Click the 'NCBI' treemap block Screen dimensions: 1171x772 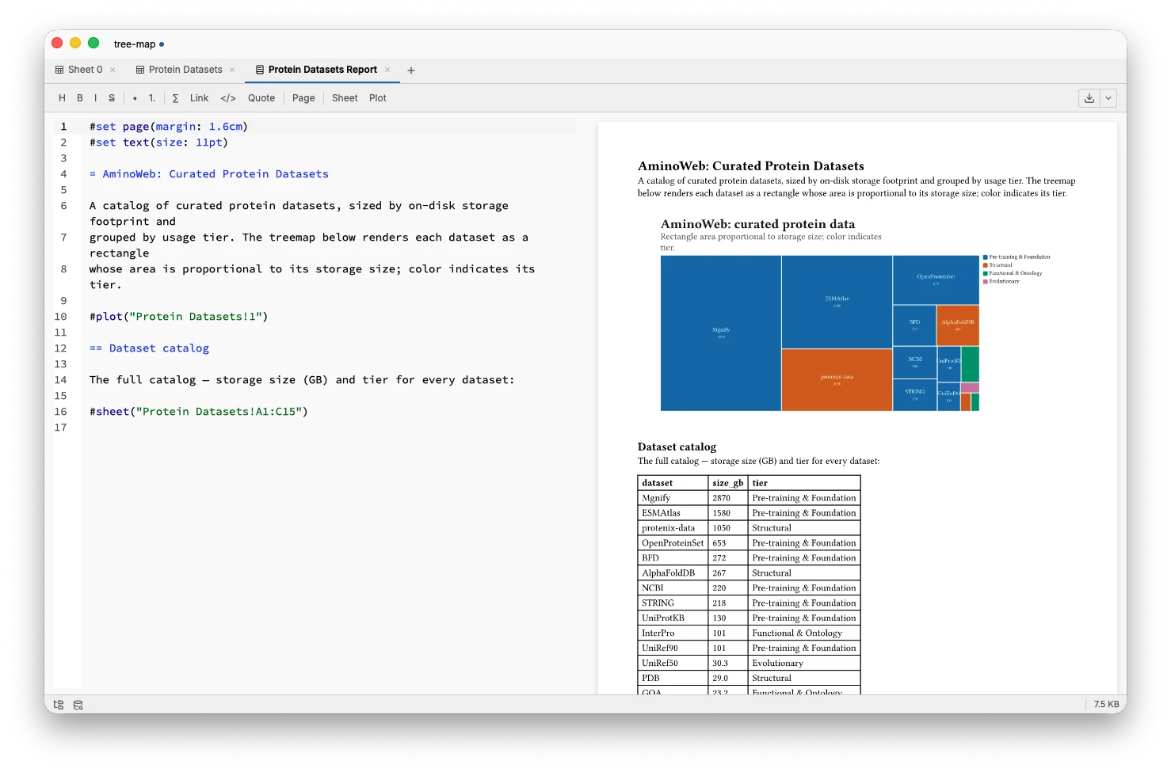click(915, 362)
